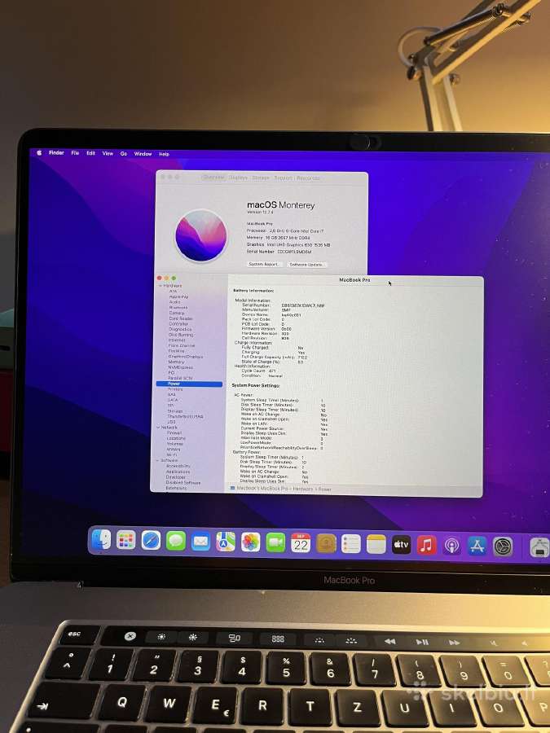Open the Go menu

pyautogui.click(x=124, y=153)
